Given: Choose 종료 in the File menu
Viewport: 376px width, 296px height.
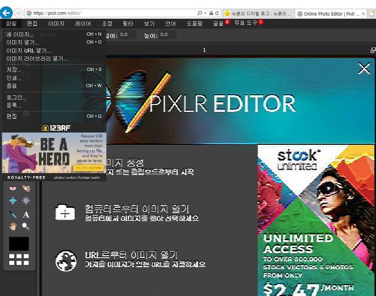Looking at the screenshot, I should pos(54,85).
